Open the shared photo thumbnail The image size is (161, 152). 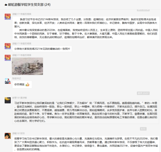pyautogui.click(x=27, y=66)
